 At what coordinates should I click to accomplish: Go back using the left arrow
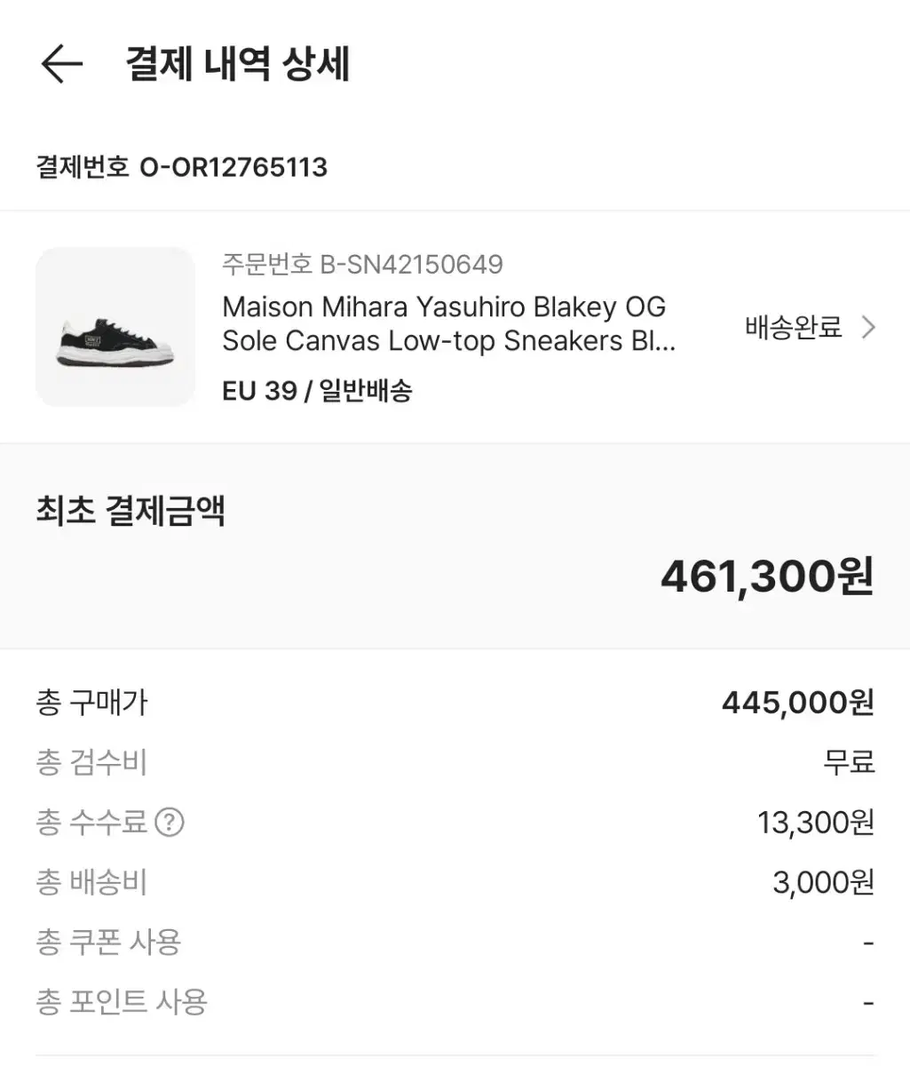[61, 64]
